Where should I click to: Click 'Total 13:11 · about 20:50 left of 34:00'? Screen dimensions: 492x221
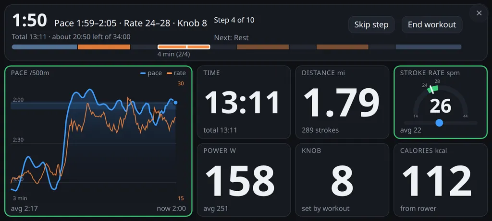(x=71, y=36)
